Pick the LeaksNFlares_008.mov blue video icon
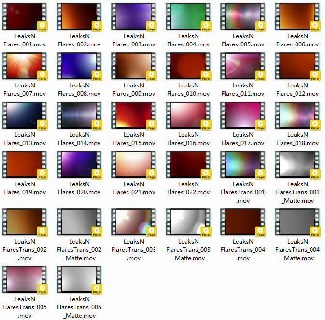 pos(79,66)
